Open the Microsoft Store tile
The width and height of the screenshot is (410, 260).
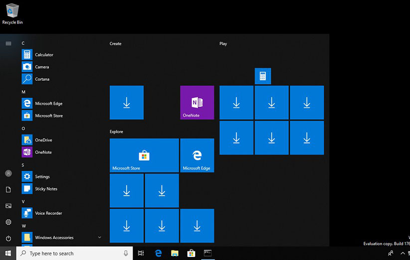(144, 155)
